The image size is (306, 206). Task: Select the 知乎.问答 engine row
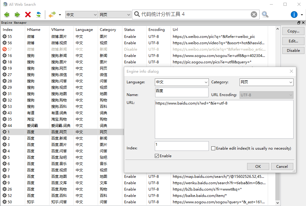(x=135, y=202)
